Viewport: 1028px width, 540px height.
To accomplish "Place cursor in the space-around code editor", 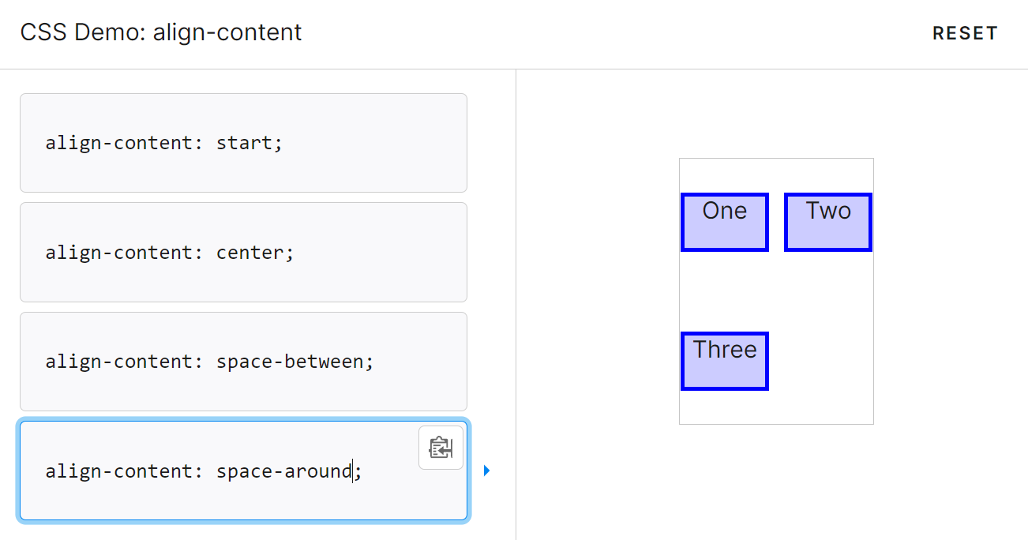I will 243,471.
